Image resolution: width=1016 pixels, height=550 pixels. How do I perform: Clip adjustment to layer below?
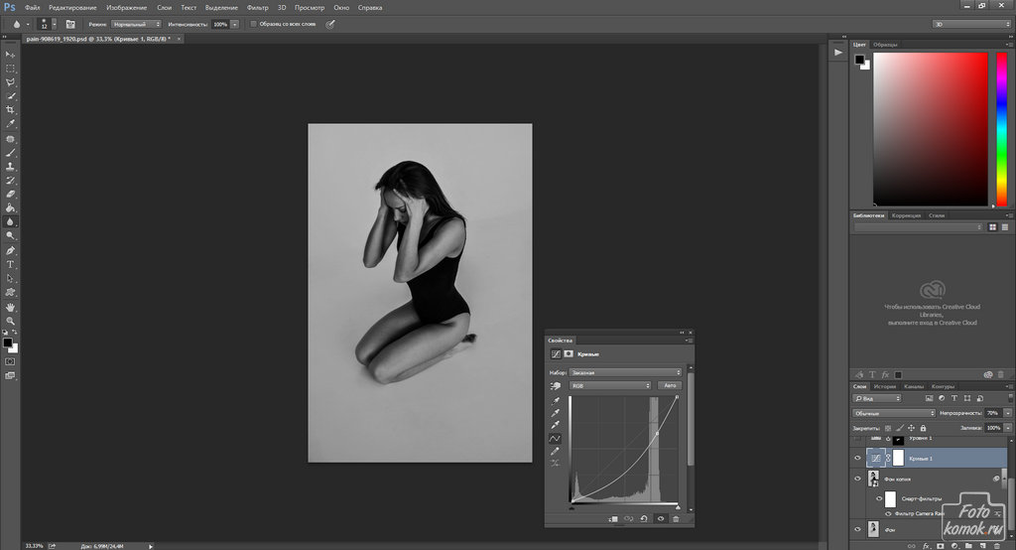613,519
